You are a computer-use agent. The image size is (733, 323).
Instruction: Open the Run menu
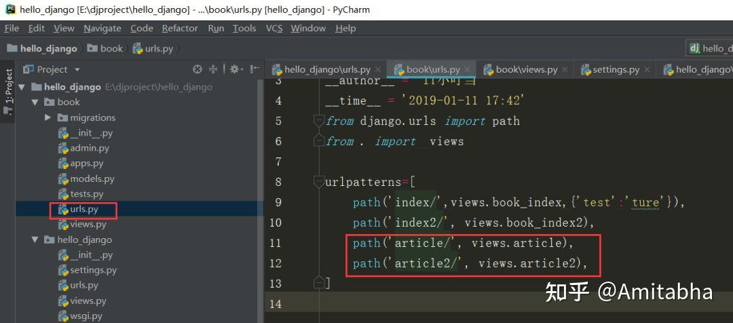point(216,28)
